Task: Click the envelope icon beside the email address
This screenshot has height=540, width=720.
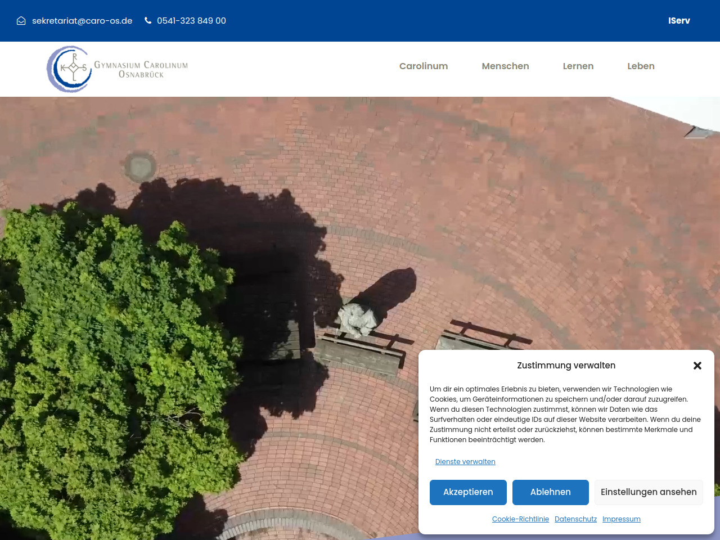Action: [21, 21]
